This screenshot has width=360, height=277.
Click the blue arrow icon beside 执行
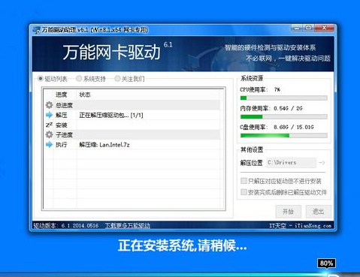click(x=49, y=144)
